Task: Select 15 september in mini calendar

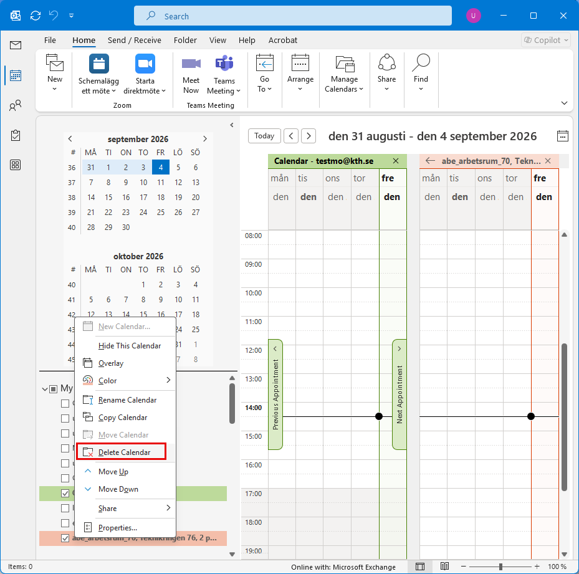Action: (x=108, y=197)
